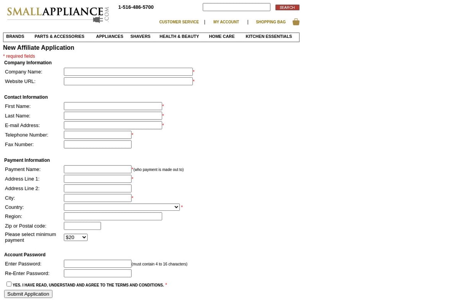Image resolution: width=459 pixels, height=306 pixels.
Task: Click the Address Line 1 field
Action: pyautogui.click(x=98, y=179)
